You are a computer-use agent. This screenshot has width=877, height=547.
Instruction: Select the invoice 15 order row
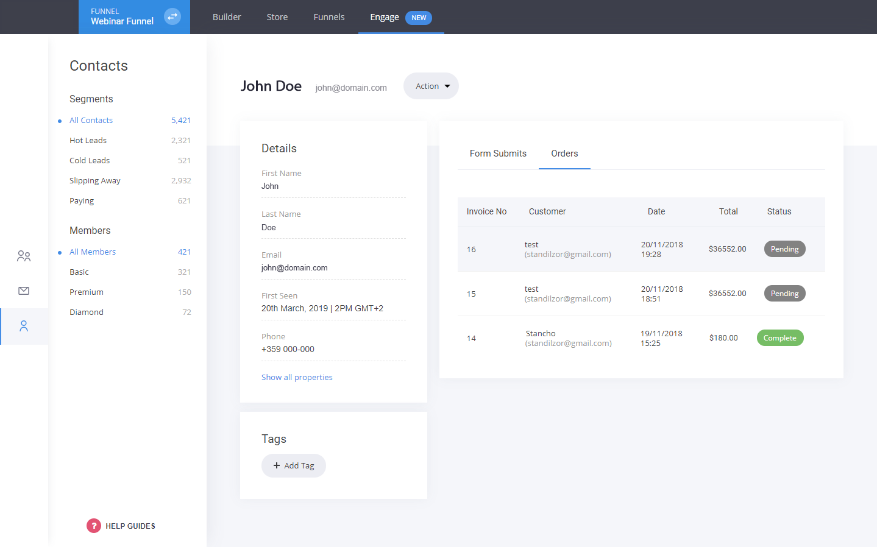pos(640,294)
